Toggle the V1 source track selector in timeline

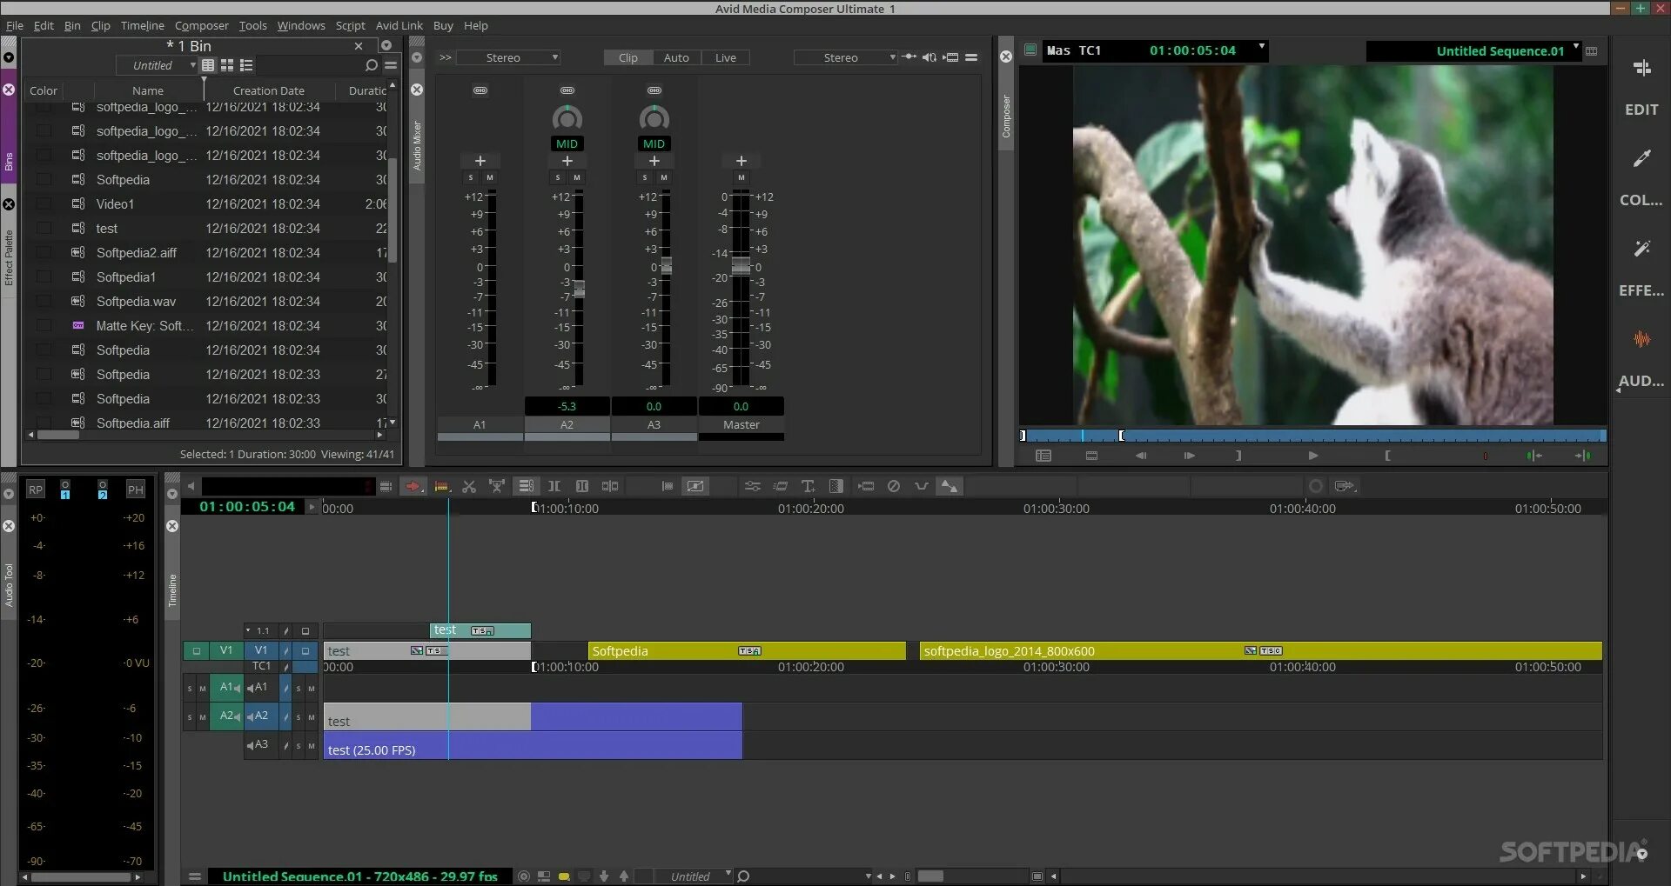226,650
